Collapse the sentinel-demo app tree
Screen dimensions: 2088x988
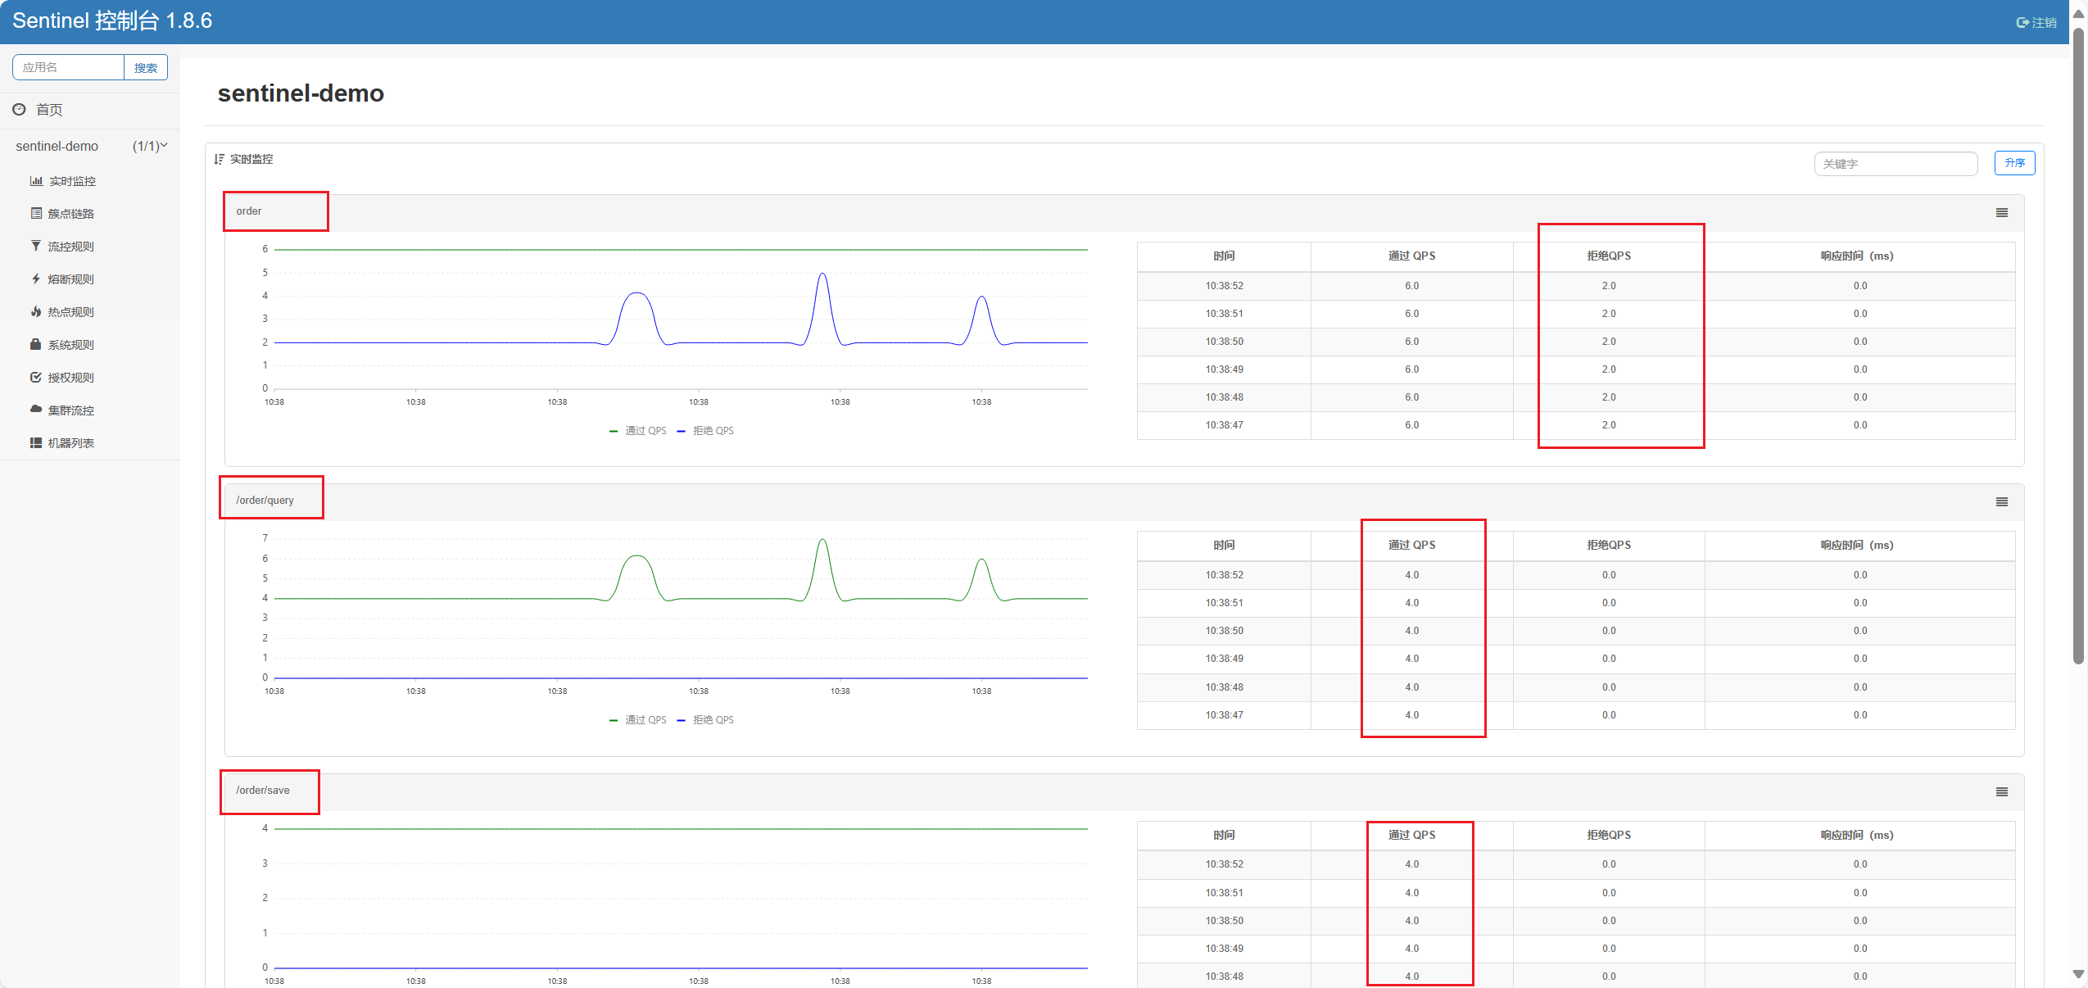164,146
